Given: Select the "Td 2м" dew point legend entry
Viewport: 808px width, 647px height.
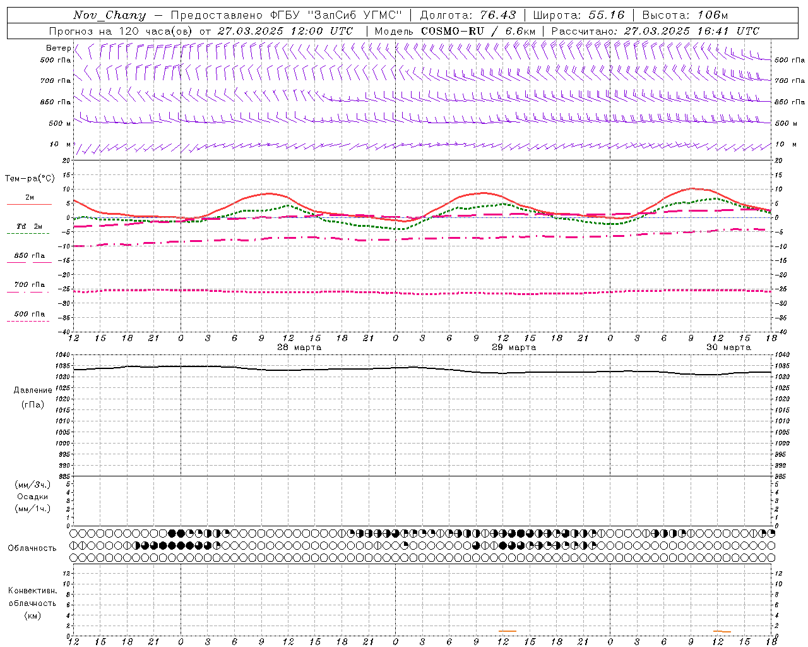Looking at the screenshot, I should click(30, 226).
